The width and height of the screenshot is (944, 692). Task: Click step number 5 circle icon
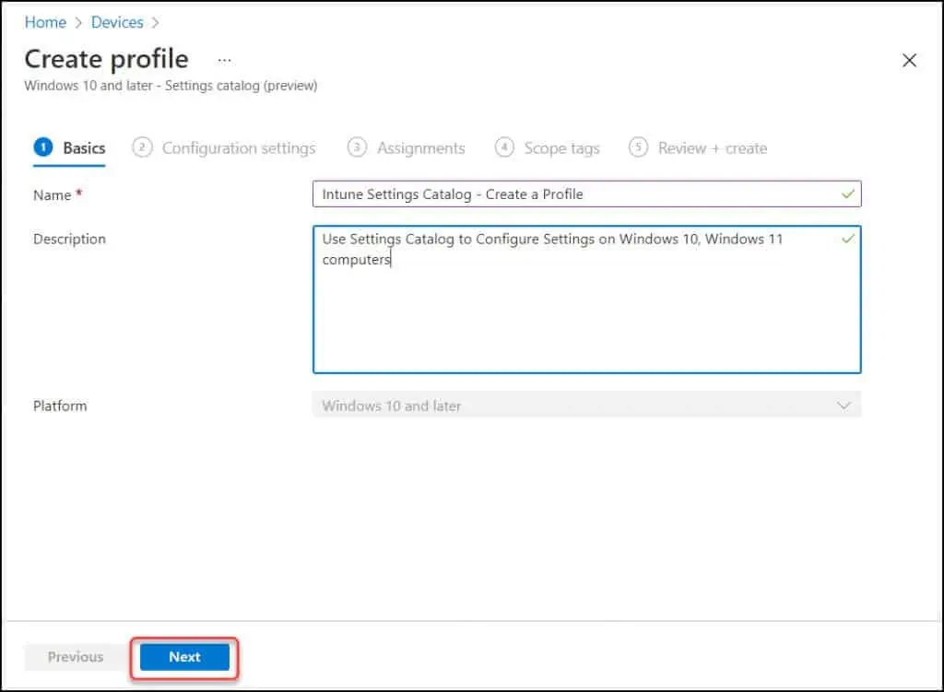pyautogui.click(x=638, y=147)
